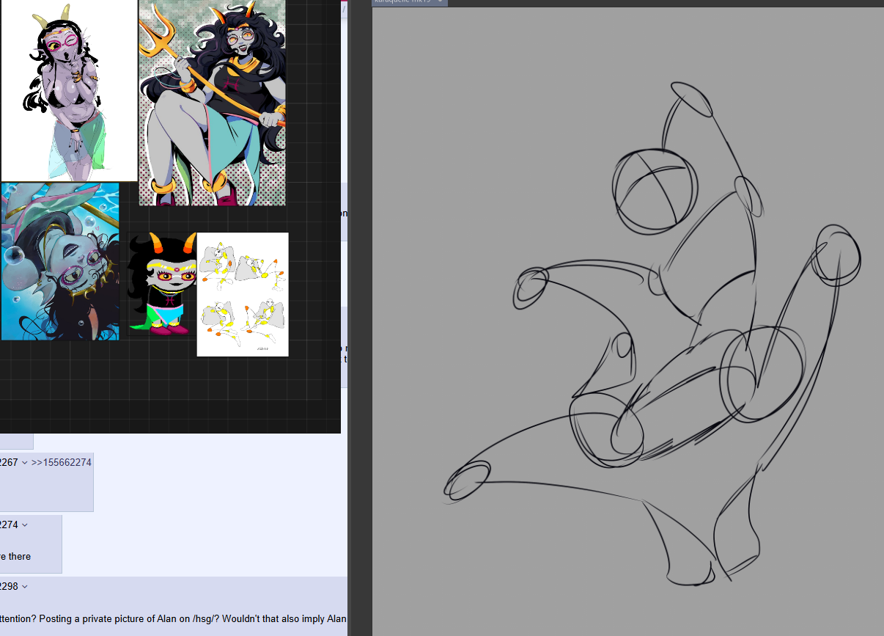Viewport: 884px width, 636px height.
Task: Click the post number ending in 2298
Action: (9, 586)
